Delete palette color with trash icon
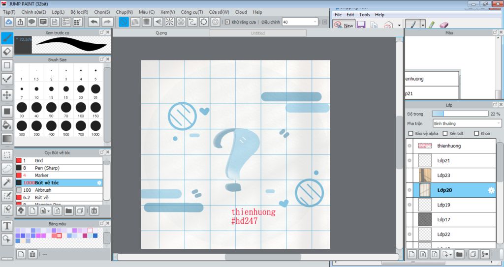Image resolution: width=504 pixels, height=267 pixels. (x=32, y=255)
